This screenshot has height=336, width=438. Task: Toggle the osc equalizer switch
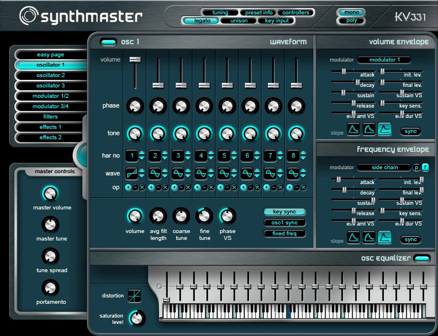422,258
